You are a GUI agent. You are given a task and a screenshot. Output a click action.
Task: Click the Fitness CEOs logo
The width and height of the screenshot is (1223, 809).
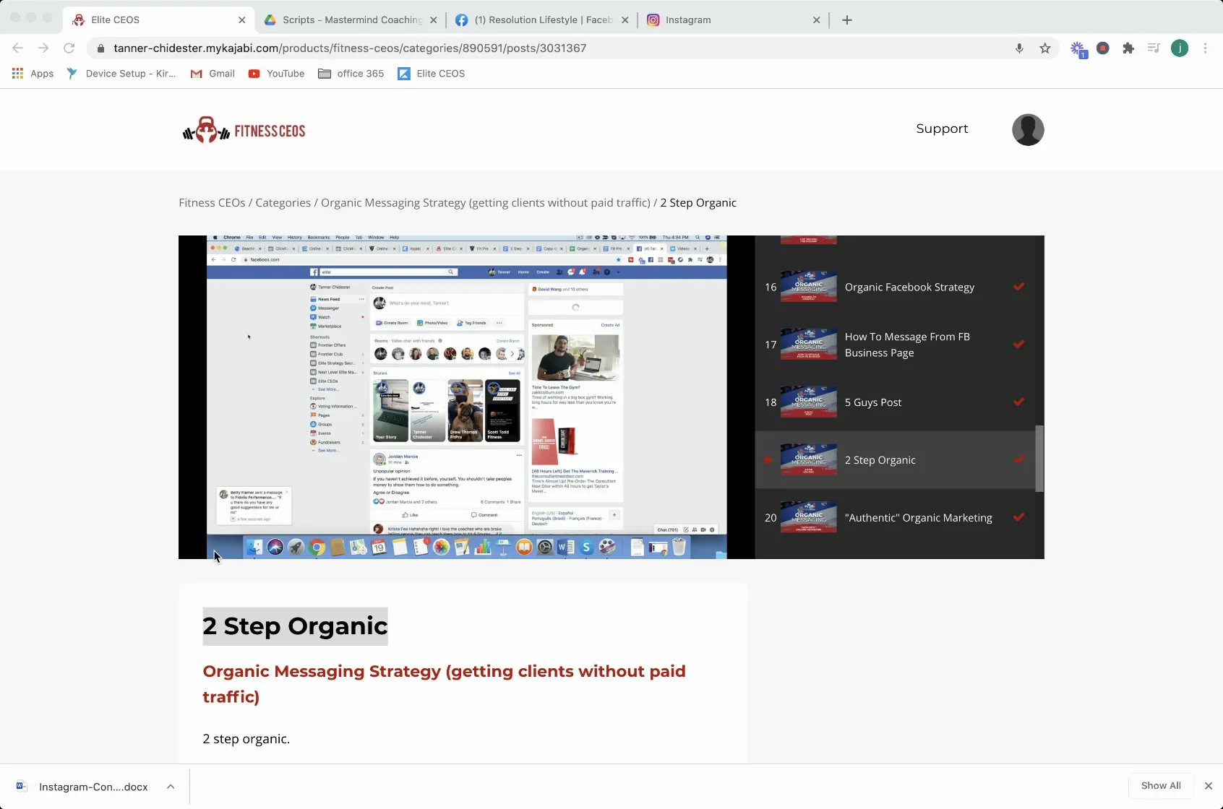(x=244, y=130)
